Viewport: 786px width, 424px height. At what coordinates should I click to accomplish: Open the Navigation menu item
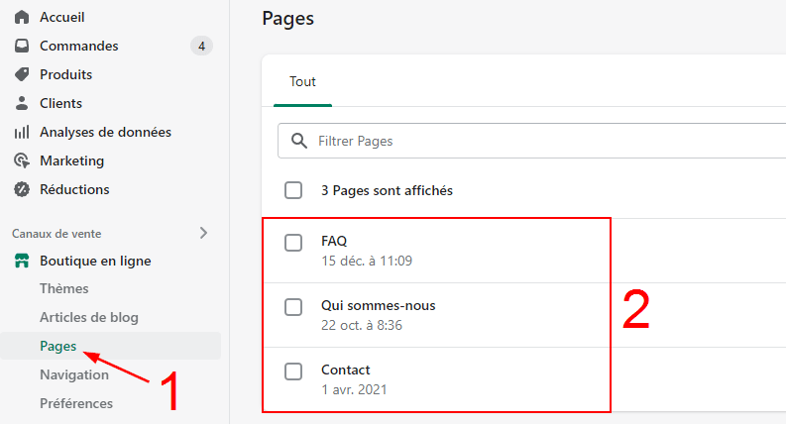pyautogui.click(x=73, y=374)
